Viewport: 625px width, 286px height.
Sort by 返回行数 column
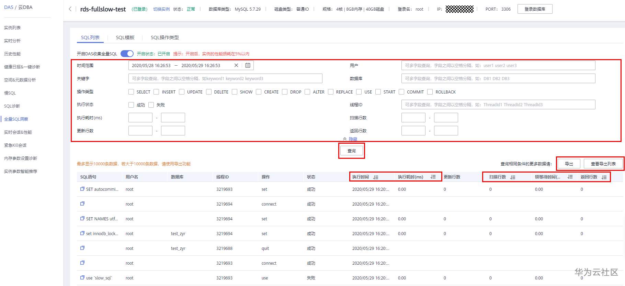pos(604,177)
